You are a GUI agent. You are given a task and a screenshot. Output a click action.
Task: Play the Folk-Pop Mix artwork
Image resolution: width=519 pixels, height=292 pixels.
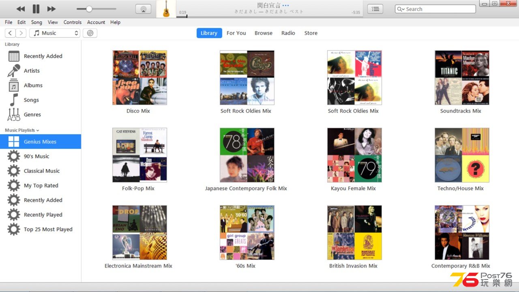(x=139, y=155)
